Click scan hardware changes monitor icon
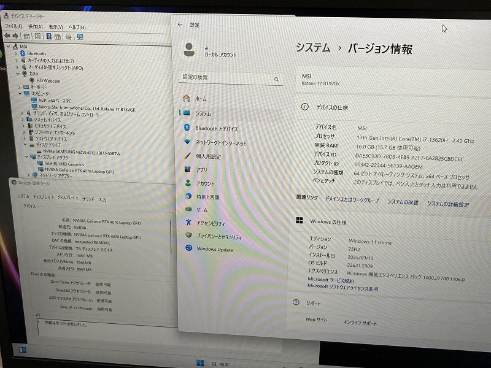Viewport: 491px width, 368px height. [x=80, y=37]
